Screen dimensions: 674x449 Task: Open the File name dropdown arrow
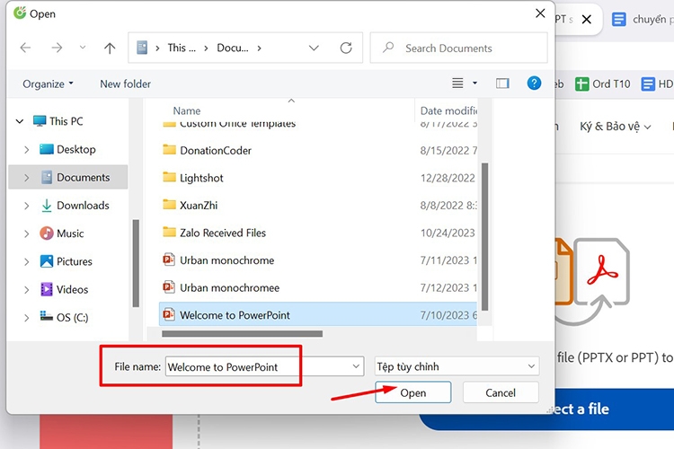point(356,366)
